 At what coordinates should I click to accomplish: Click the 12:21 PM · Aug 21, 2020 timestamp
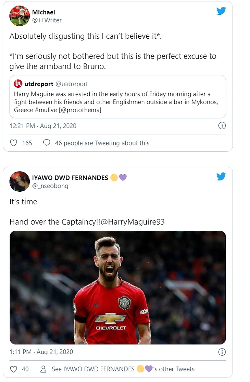43,126
